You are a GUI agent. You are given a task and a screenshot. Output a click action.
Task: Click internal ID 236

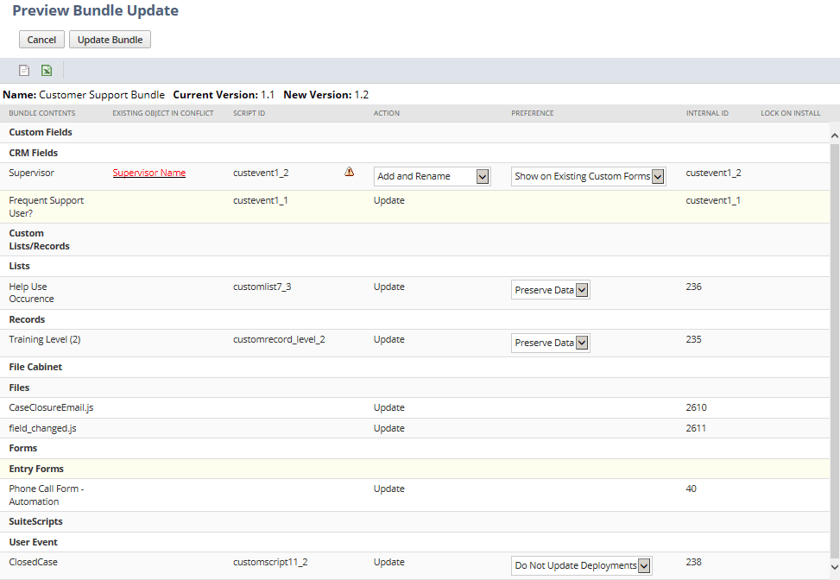[694, 287]
